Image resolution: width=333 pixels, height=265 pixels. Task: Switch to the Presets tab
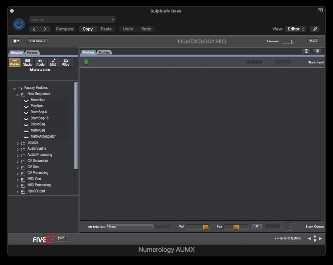click(x=32, y=53)
